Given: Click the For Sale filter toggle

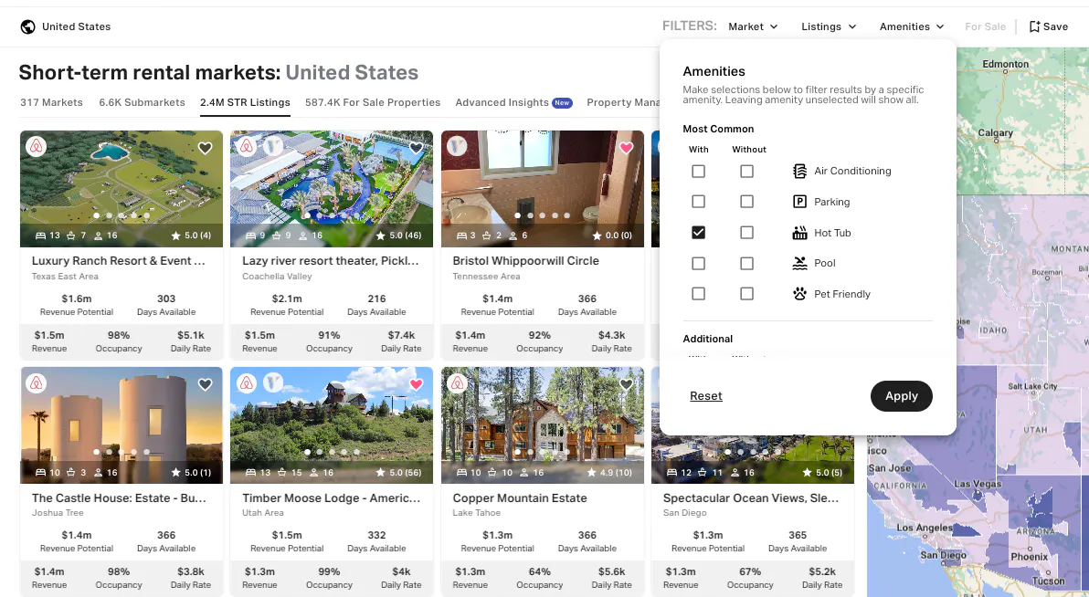Looking at the screenshot, I should click(985, 26).
